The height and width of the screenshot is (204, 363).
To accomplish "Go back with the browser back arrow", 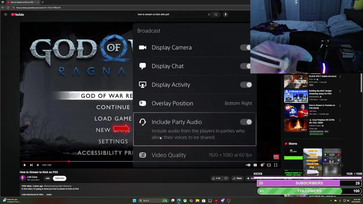I will click(x=3, y=8).
